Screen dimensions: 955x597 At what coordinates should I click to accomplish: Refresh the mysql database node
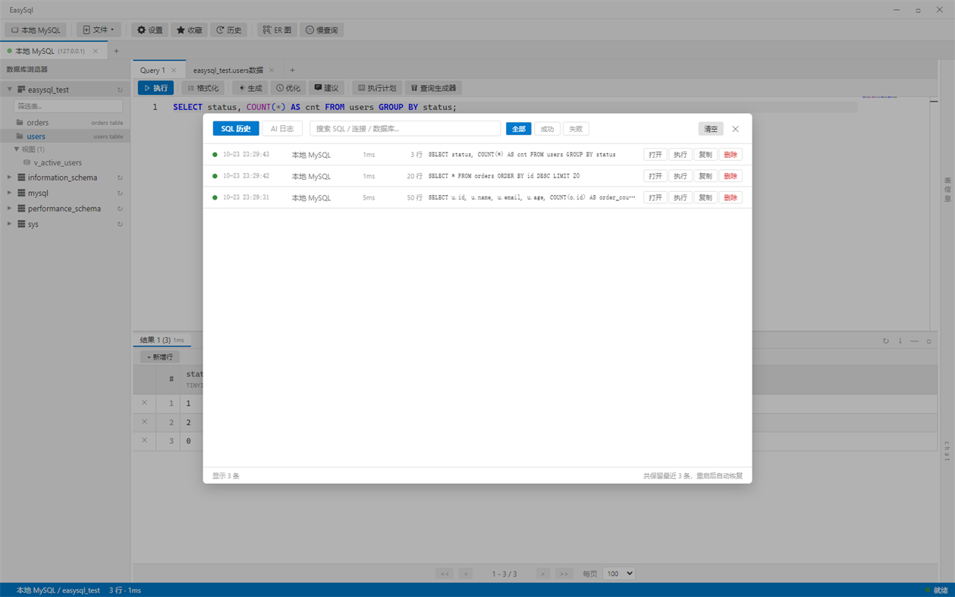(x=120, y=193)
